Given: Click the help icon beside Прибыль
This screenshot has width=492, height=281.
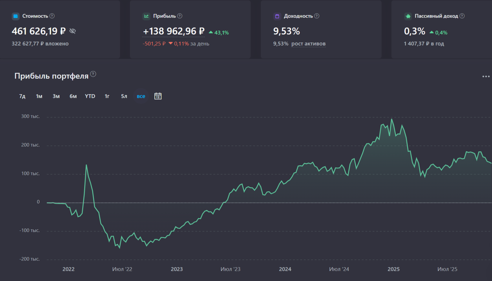Looking at the screenshot, I should [180, 16].
